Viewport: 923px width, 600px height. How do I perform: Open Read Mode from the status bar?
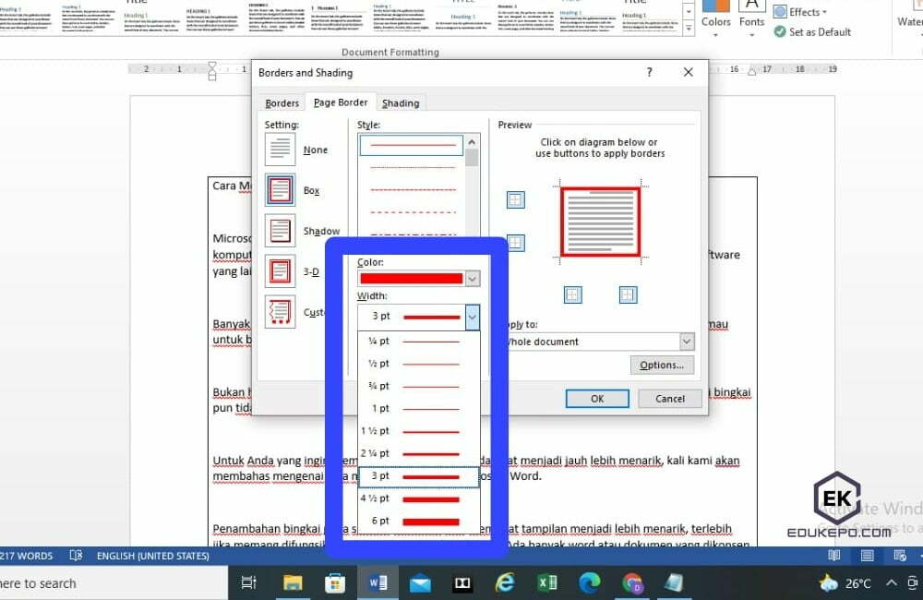[833, 556]
